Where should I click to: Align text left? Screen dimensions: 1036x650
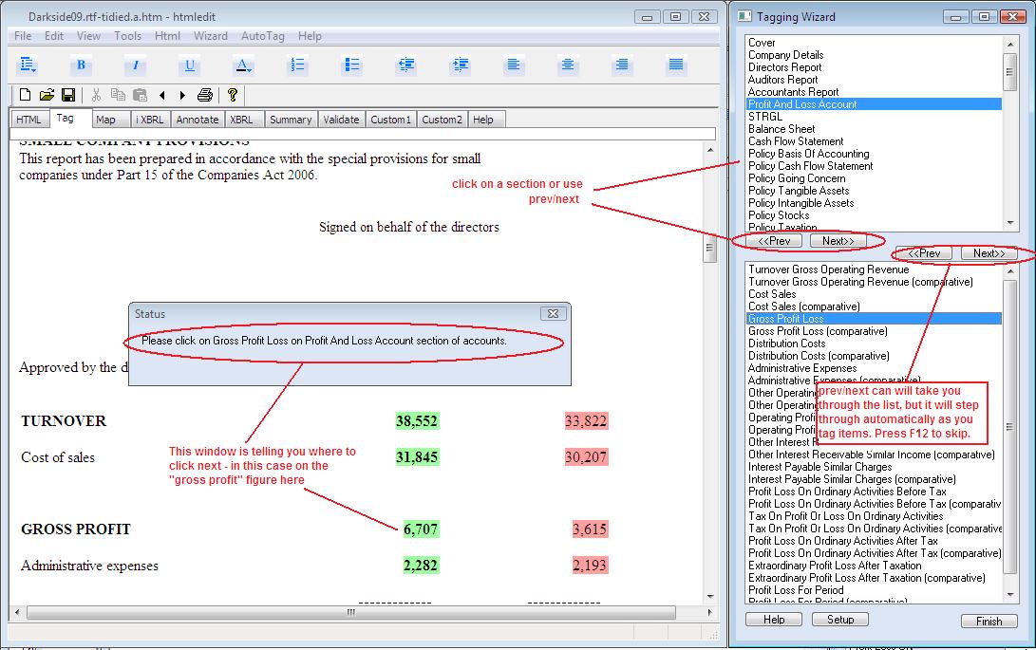coord(514,65)
